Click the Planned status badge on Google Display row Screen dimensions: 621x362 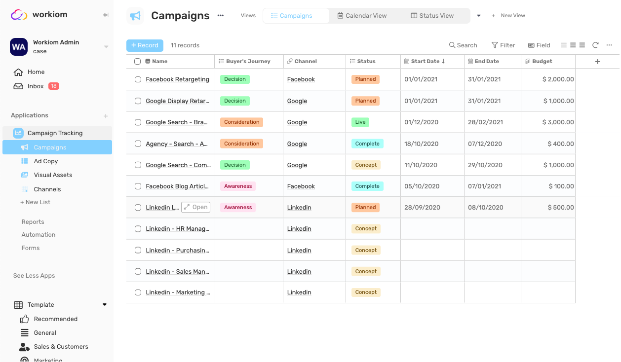click(365, 101)
